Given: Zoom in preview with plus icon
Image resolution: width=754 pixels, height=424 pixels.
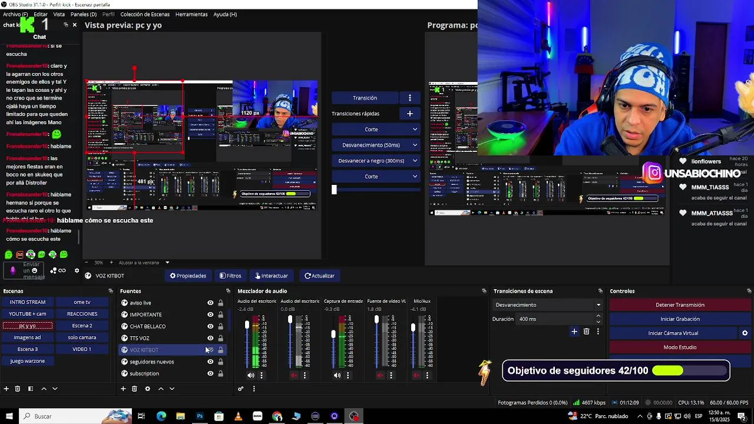Looking at the screenshot, I should point(111,263).
